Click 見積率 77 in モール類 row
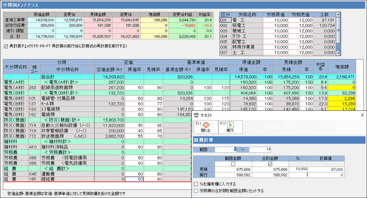The image size is (367, 198). pyautogui.click(x=154, y=104)
